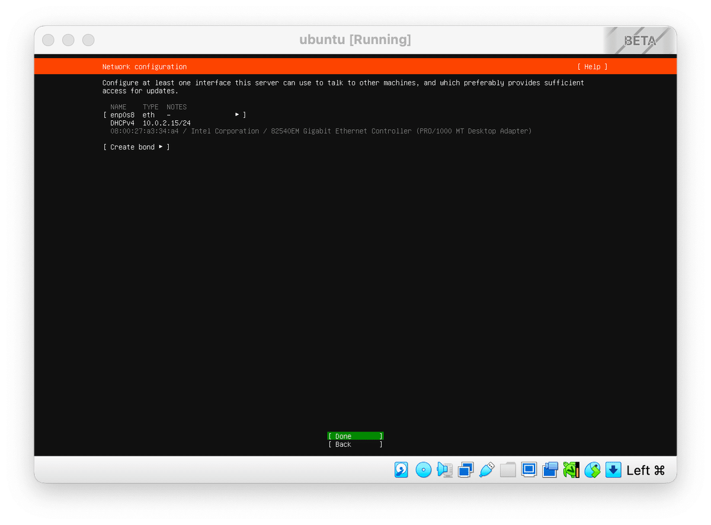The width and height of the screenshot is (711, 525).
Task: Expand the enp0s8 interface menu
Action: tap(174, 115)
